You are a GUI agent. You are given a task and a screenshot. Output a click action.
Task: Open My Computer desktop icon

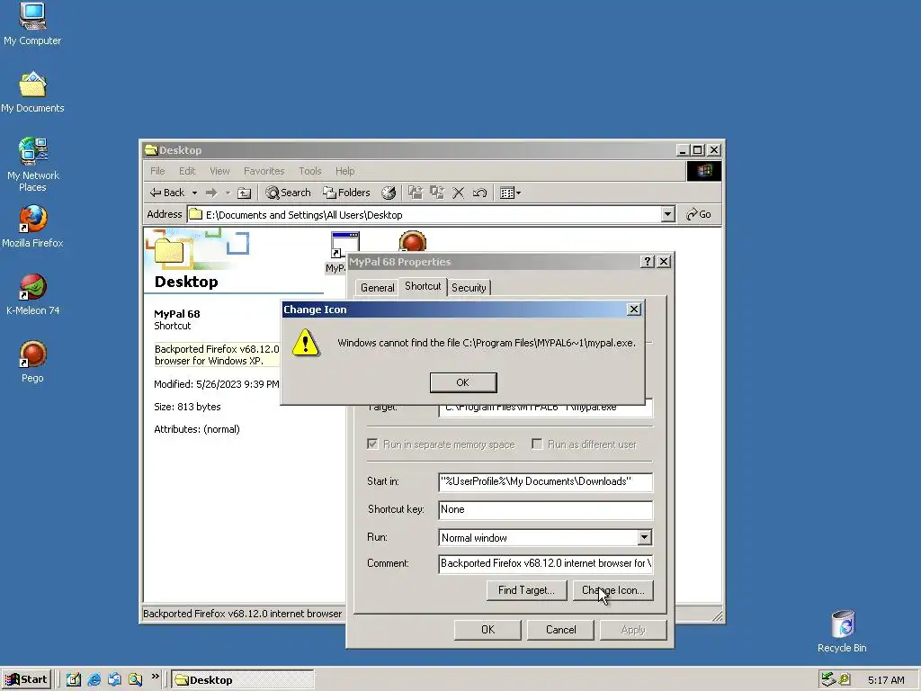tap(32, 24)
